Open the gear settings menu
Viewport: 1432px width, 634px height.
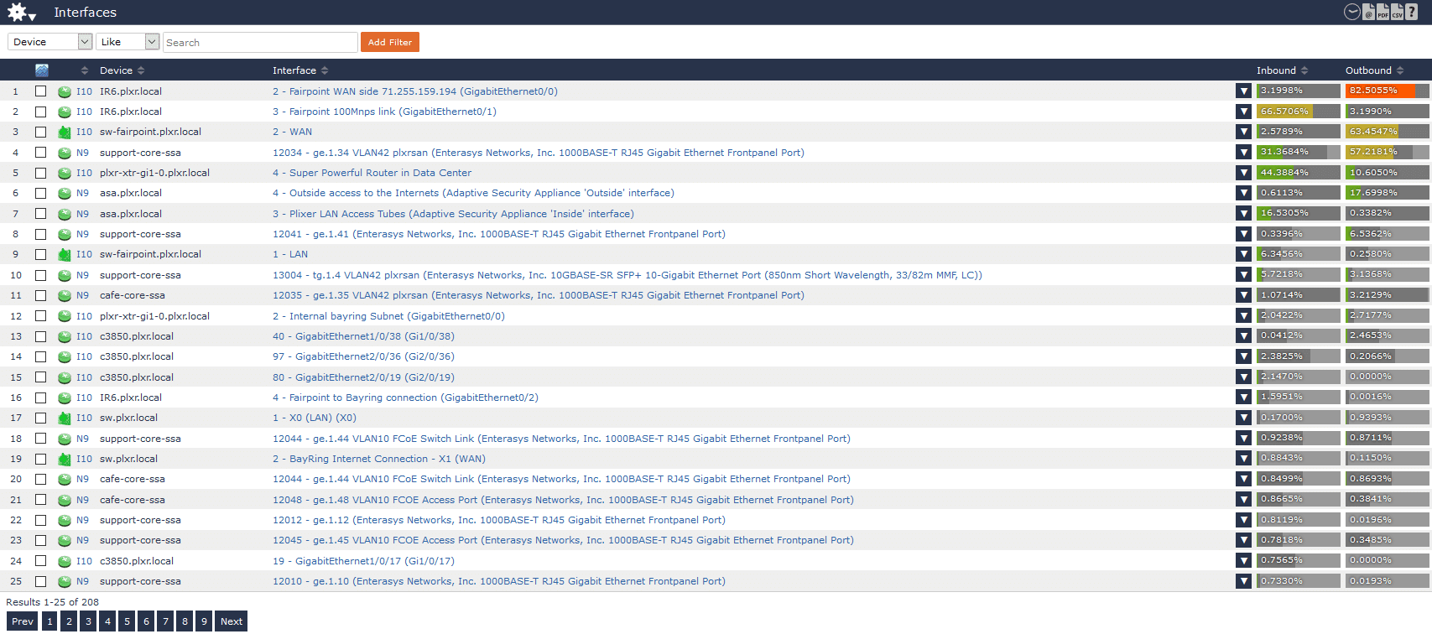[21, 13]
